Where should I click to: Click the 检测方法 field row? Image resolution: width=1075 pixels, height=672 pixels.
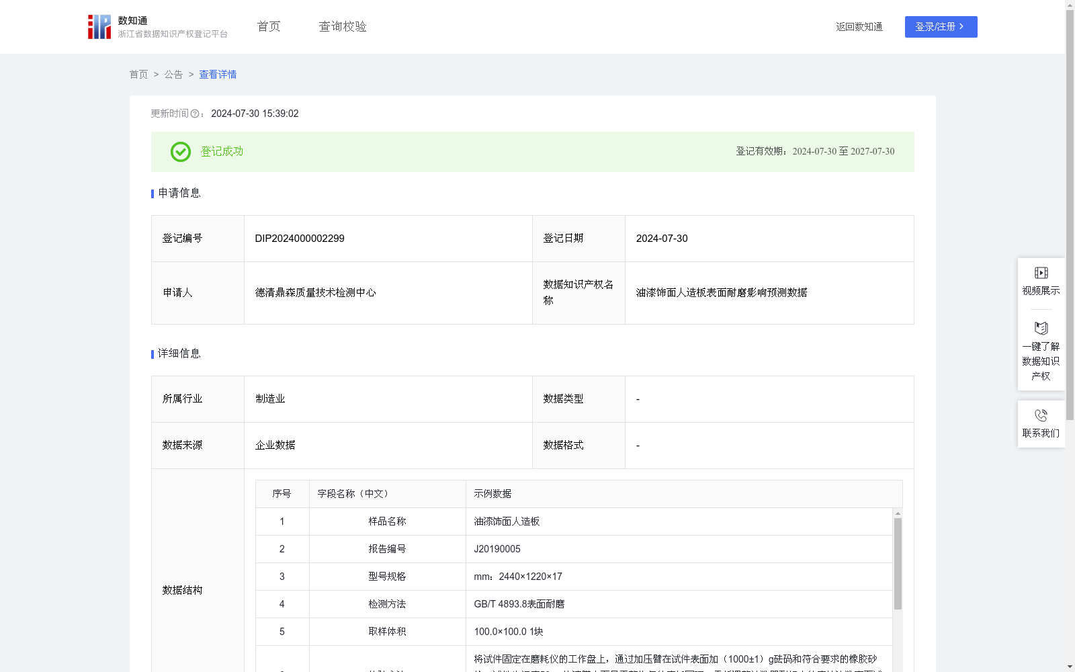(x=574, y=604)
